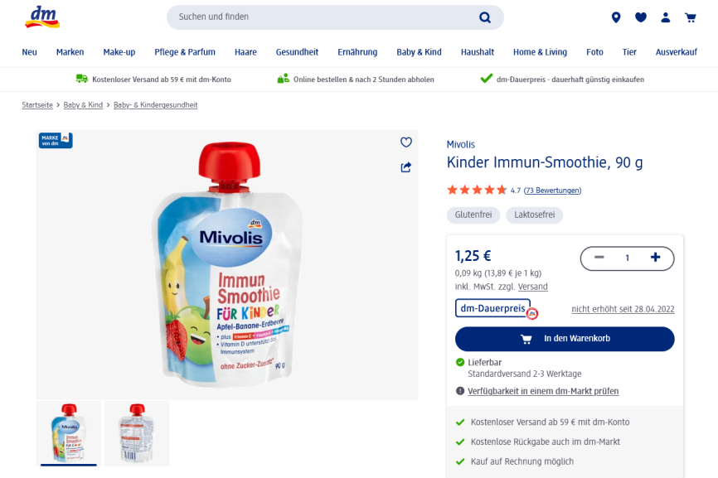Click the dm-Dauerpreis badge

493,308
